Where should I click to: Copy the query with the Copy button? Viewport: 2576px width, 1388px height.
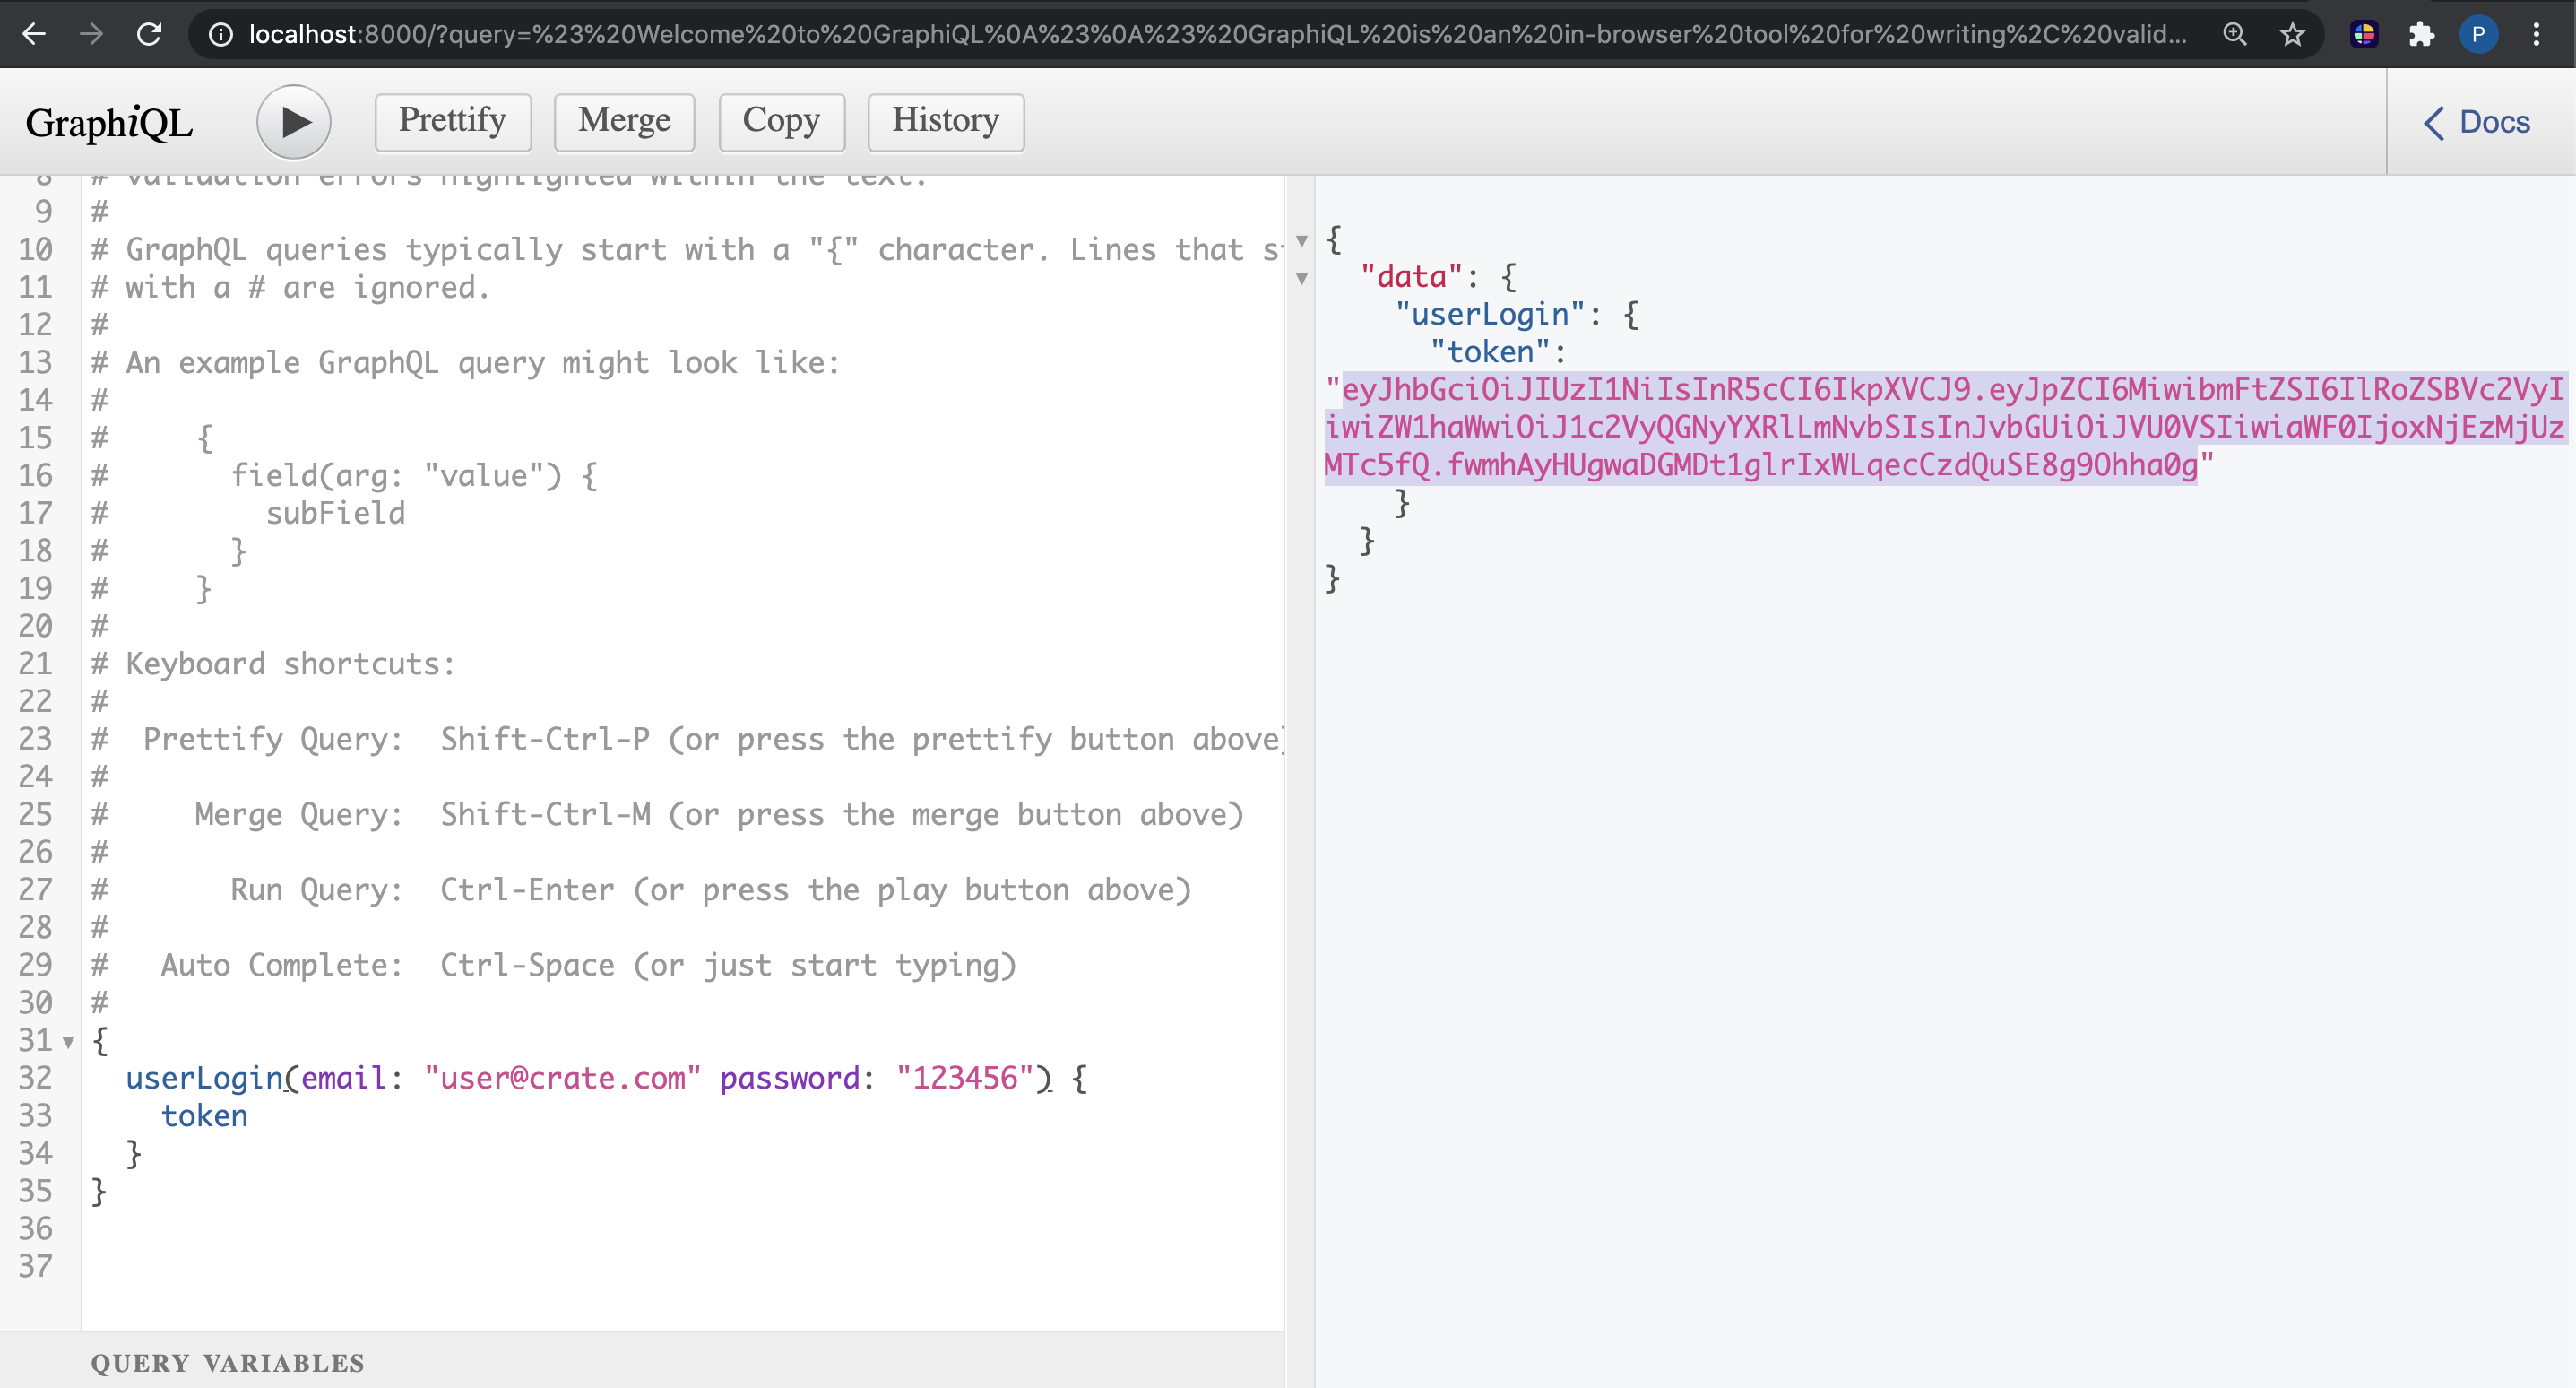coord(781,121)
